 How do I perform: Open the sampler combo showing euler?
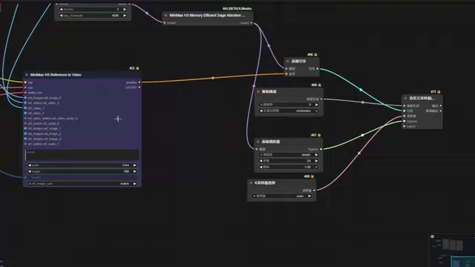pyautogui.click(x=282, y=196)
